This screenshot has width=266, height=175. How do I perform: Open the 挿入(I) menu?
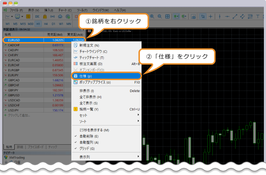(49, 10)
